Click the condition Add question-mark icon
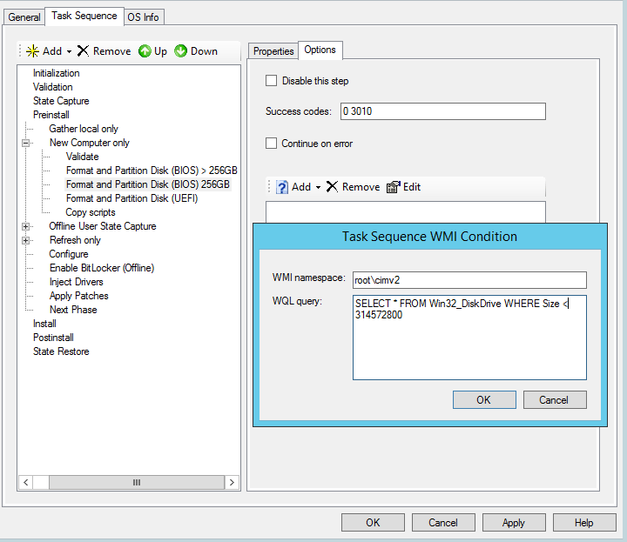The height and width of the screenshot is (542, 627). click(x=282, y=187)
